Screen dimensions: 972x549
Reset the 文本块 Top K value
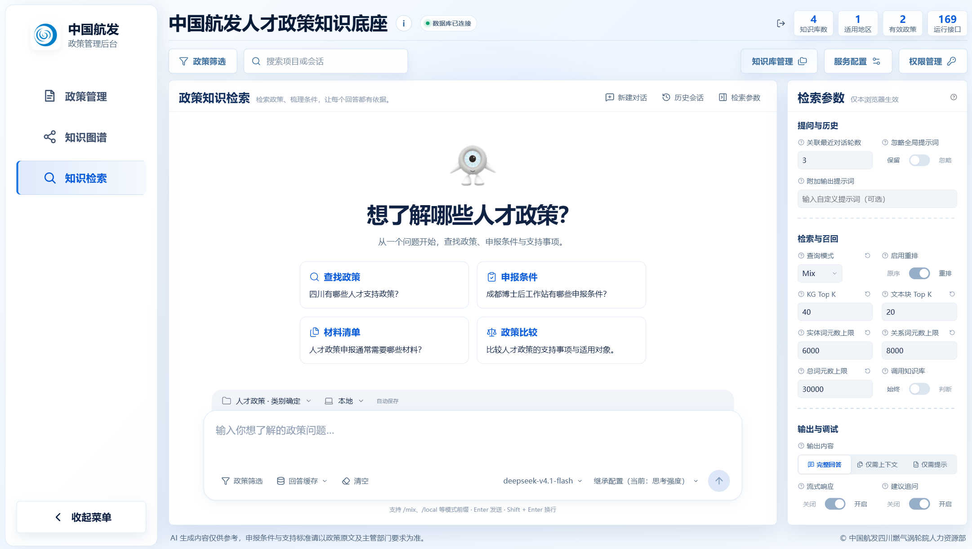[x=952, y=294]
